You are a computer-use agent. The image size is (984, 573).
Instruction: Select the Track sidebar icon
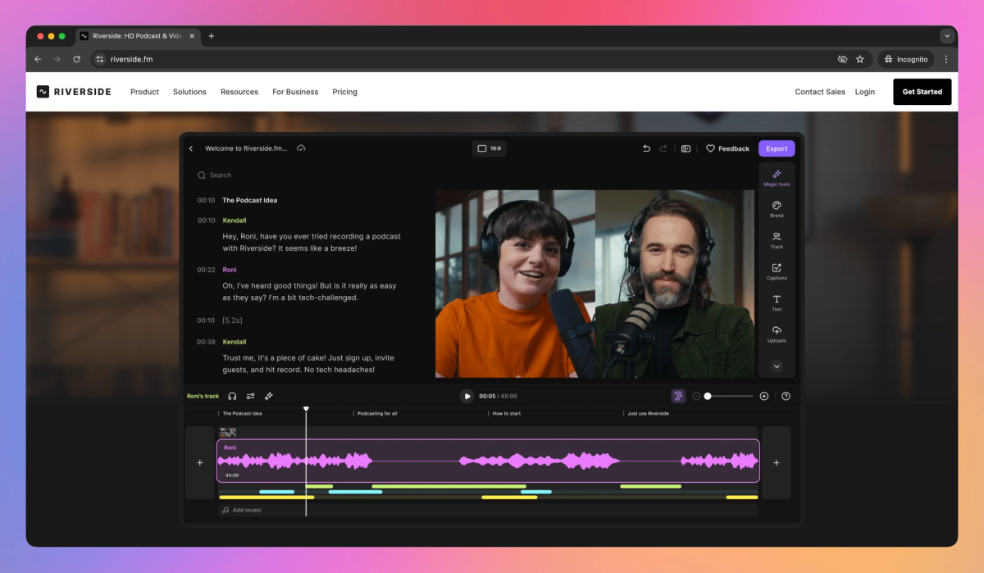click(x=777, y=239)
